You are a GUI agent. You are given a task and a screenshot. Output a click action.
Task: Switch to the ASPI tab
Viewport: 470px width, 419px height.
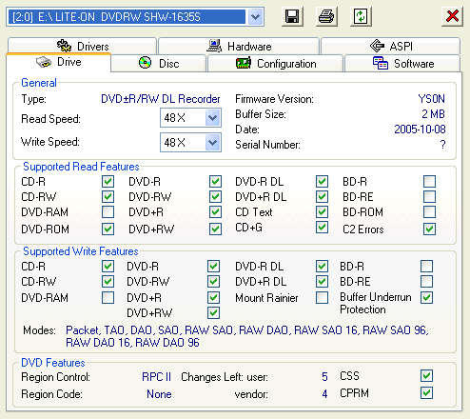click(391, 47)
